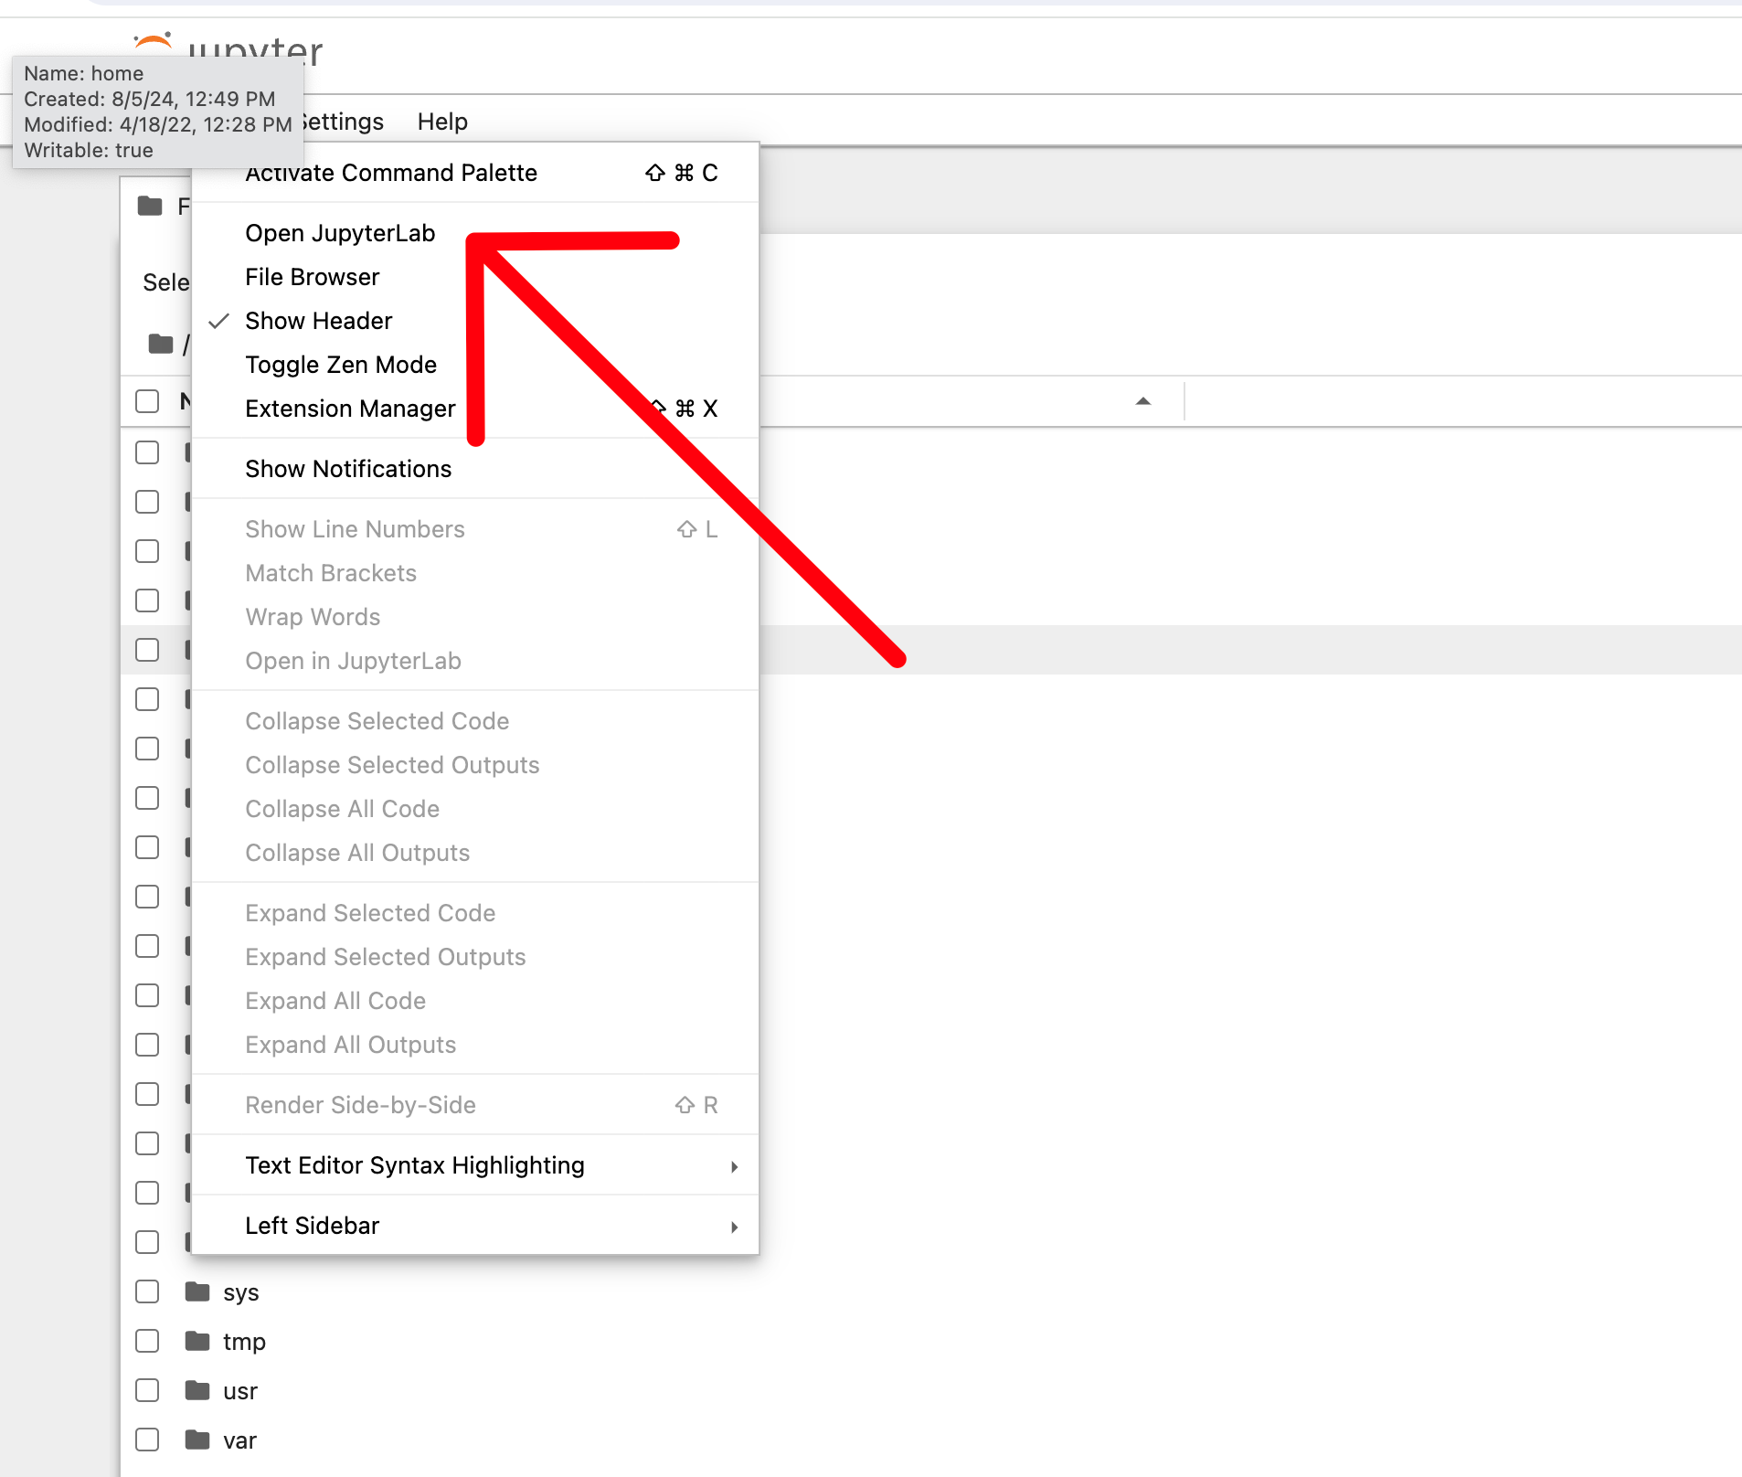Choose the File Browser menu entry

(475, 277)
